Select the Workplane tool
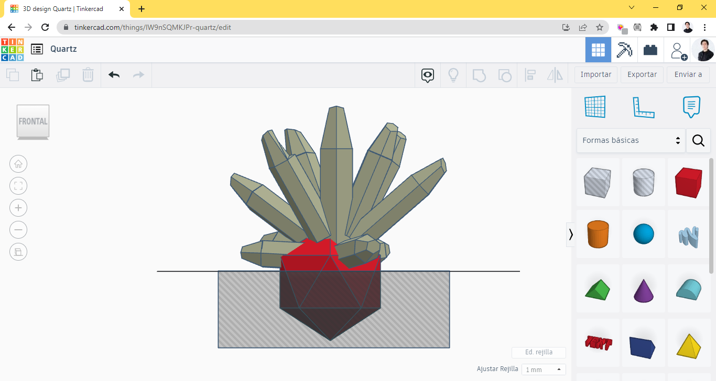The image size is (716, 381). pos(595,107)
